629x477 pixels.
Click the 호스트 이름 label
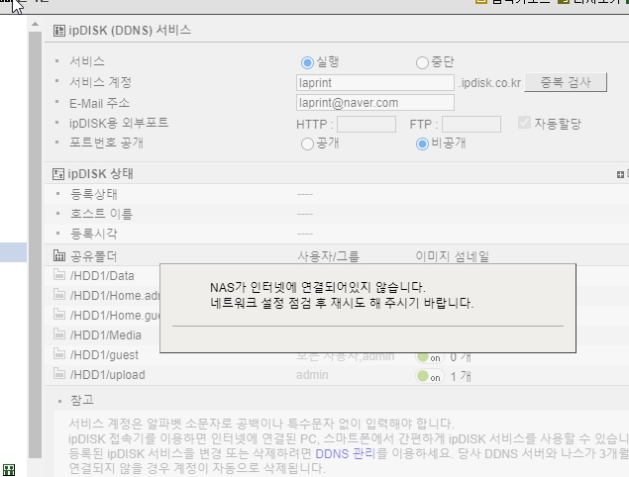(x=101, y=214)
